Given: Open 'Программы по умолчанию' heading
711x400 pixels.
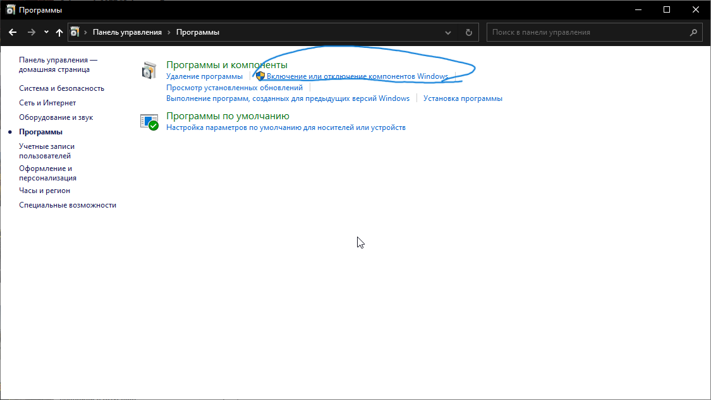Looking at the screenshot, I should pos(228,116).
